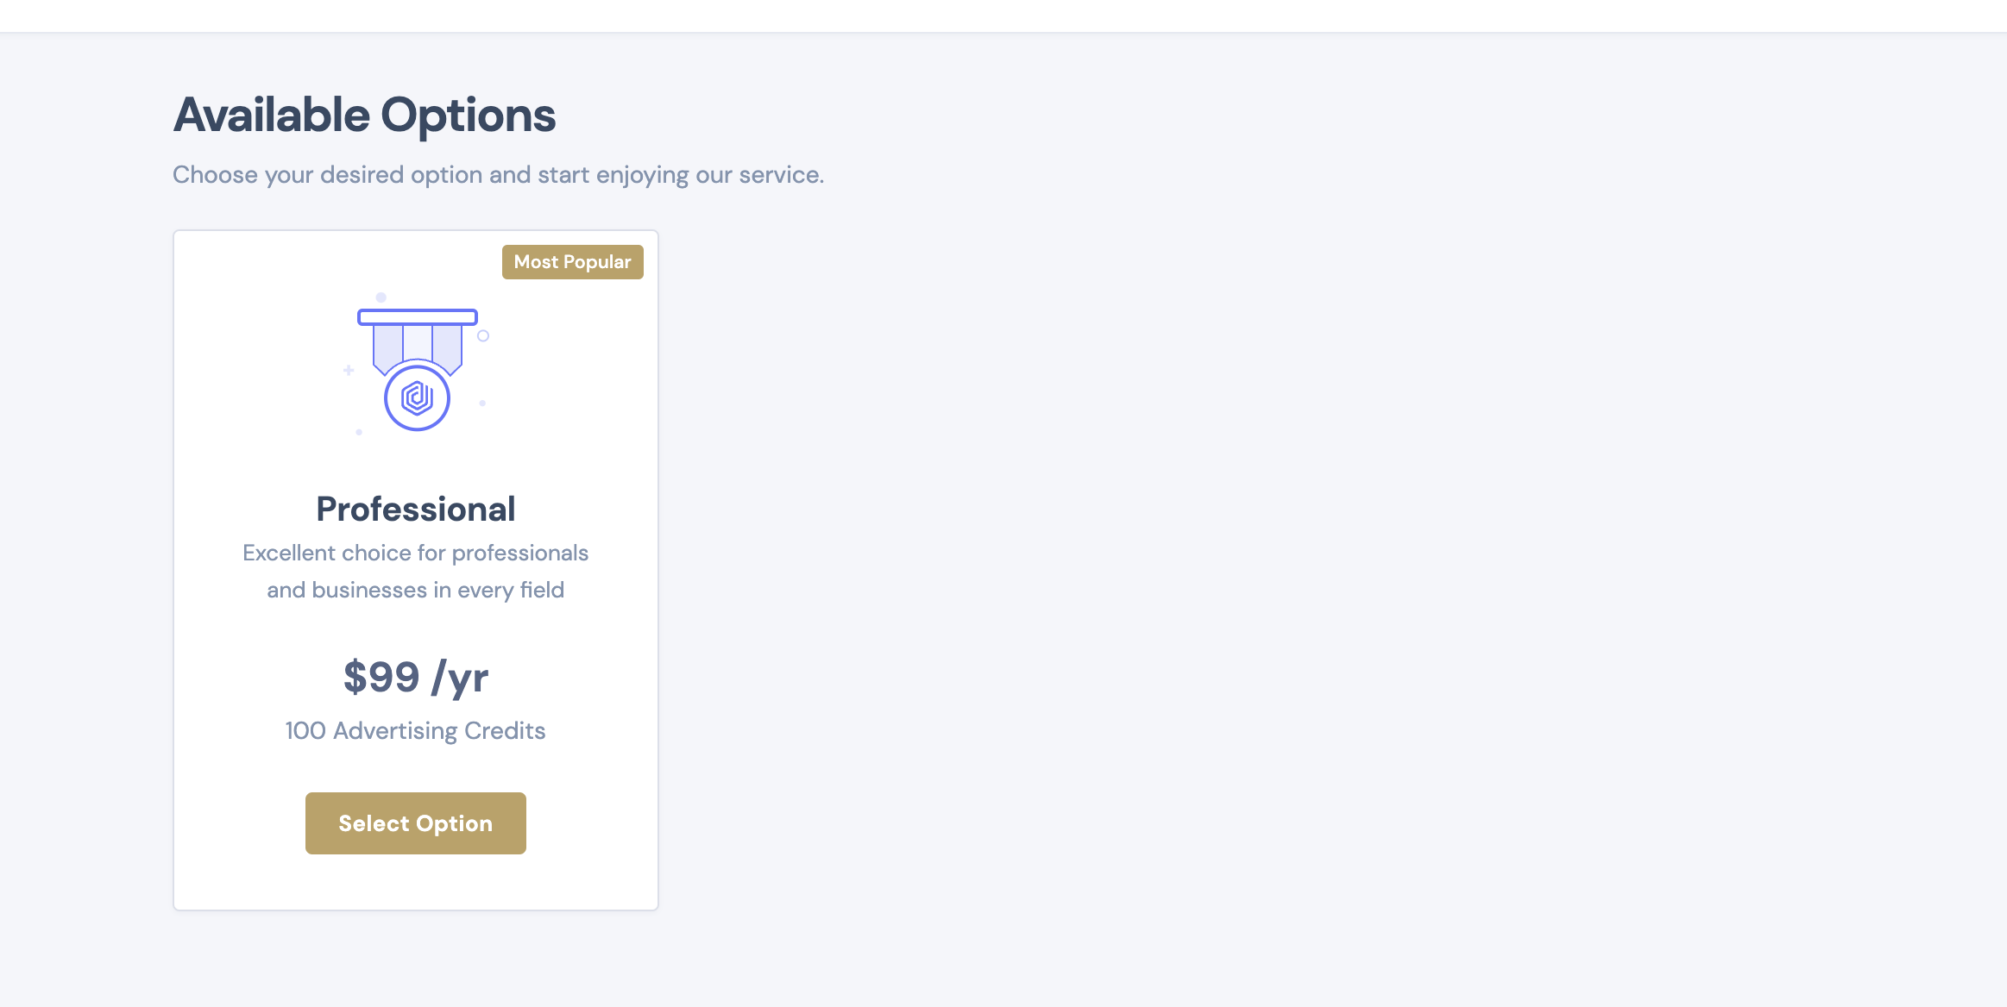The height and width of the screenshot is (1007, 2007).
Task: Click the /yr billing period label
Action: [x=461, y=678]
